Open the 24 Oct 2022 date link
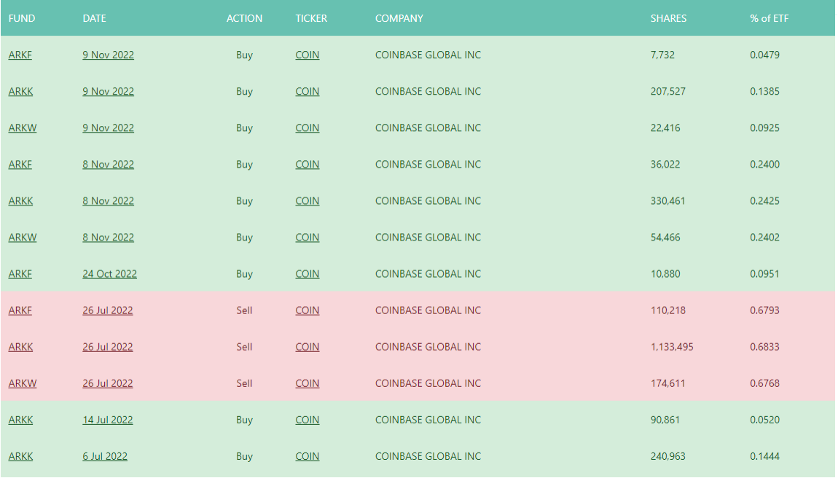The height and width of the screenshot is (478, 838). coord(109,274)
